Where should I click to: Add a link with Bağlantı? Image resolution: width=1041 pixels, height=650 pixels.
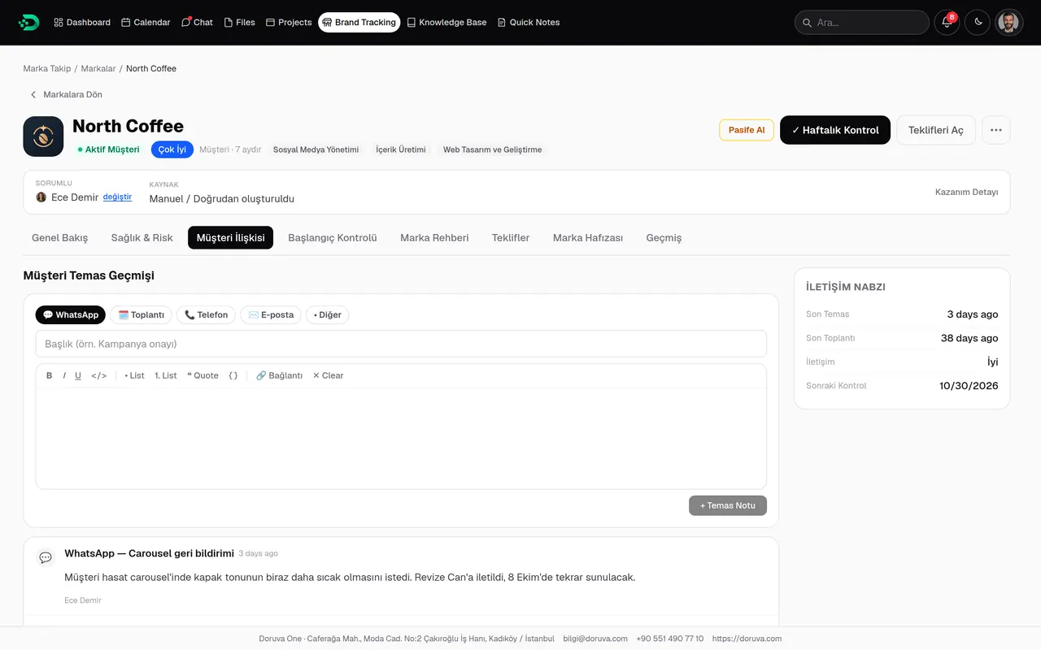click(x=279, y=375)
